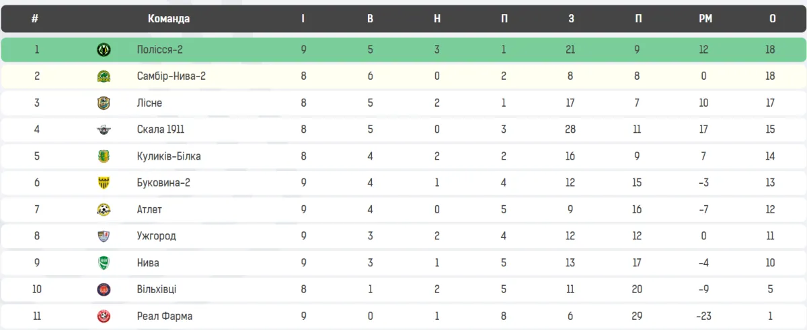
Task: Click the Ужгород team crest
Action: tap(104, 236)
